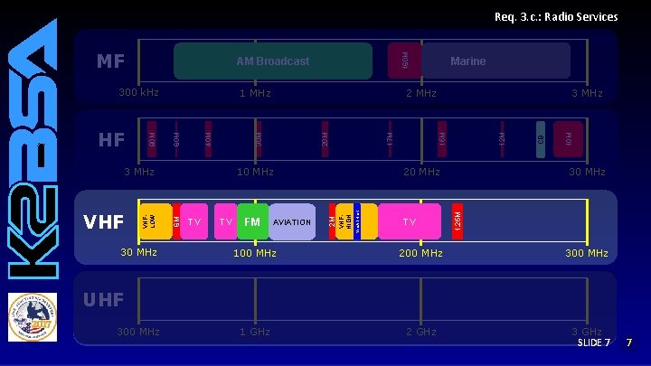
Task: Click the "2 MHz" scale label
Action: [x=421, y=93]
